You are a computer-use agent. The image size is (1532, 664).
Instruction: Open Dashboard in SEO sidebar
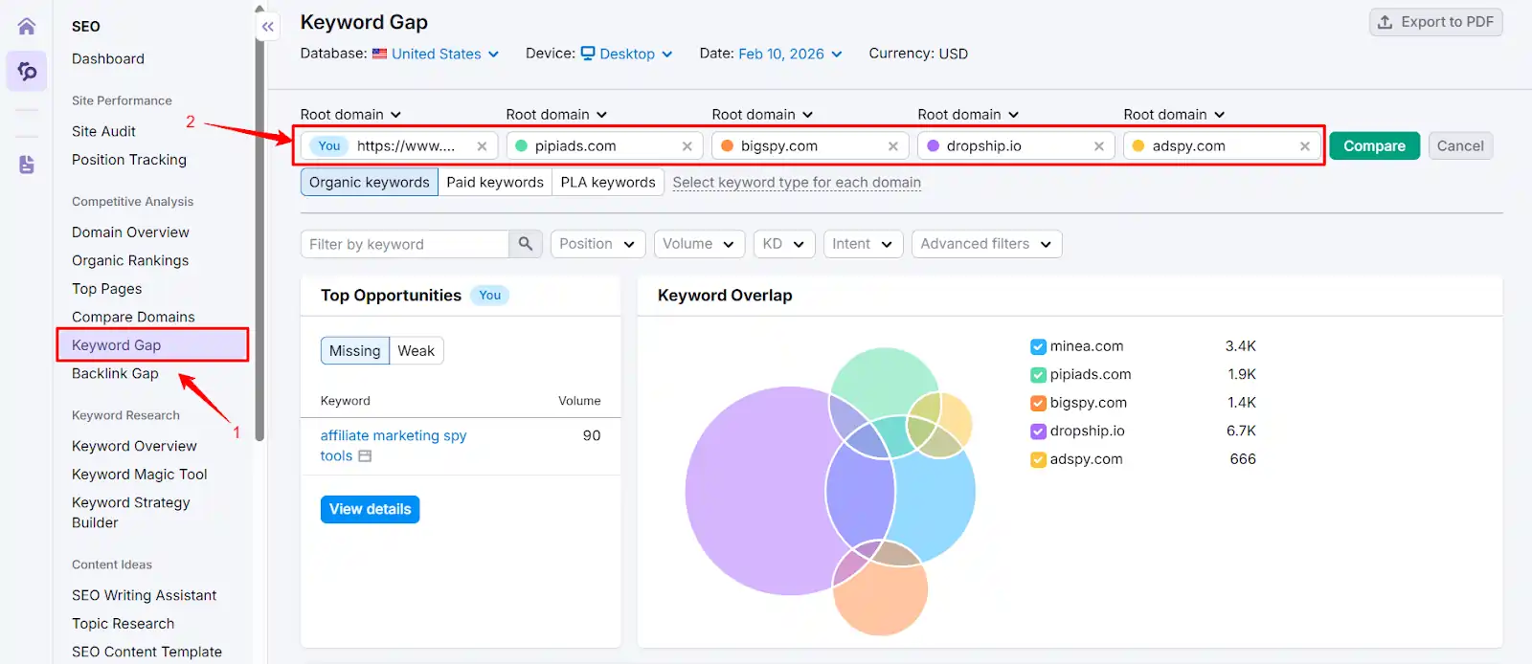pyautogui.click(x=108, y=59)
